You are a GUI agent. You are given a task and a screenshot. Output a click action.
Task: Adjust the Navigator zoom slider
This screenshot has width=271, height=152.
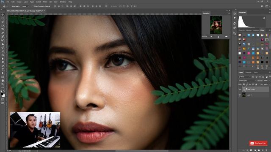point(218,37)
